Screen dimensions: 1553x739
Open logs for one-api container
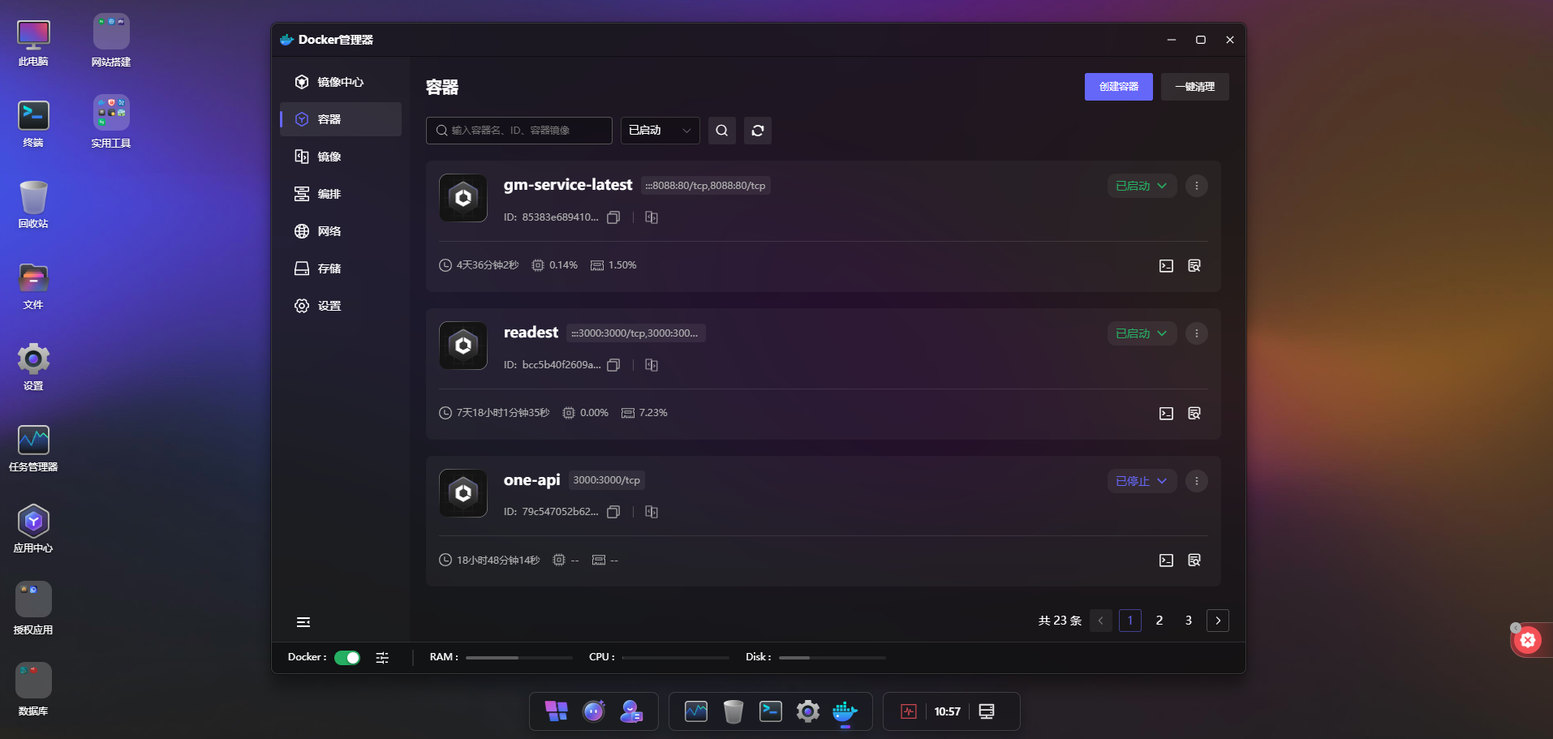click(1194, 561)
